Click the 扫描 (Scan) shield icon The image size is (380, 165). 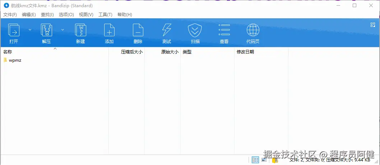195,30
